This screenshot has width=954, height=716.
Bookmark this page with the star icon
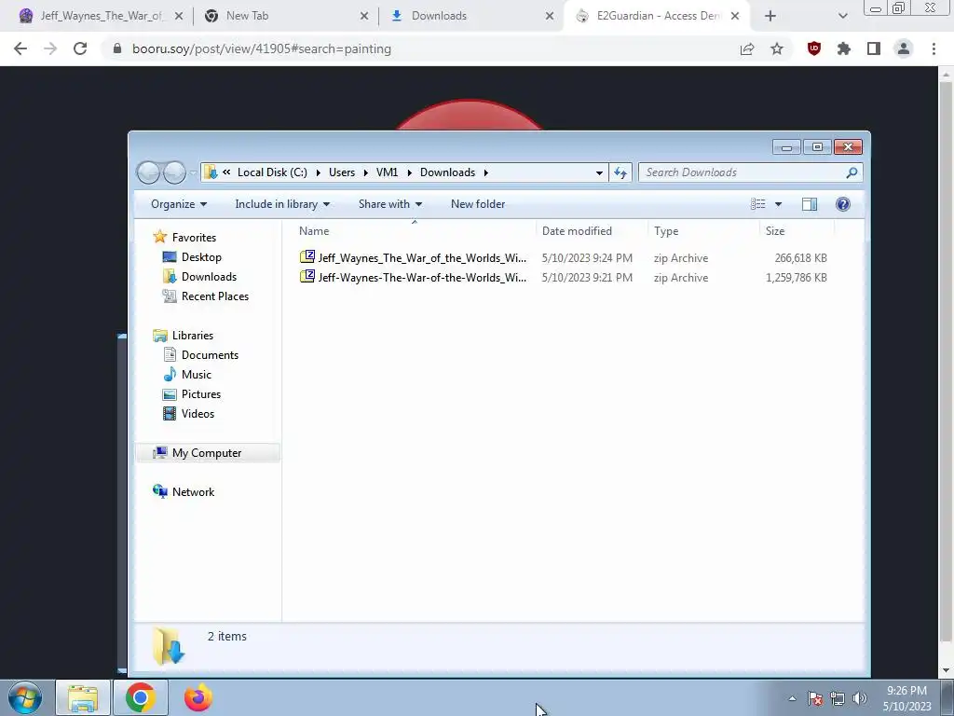point(777,48)
